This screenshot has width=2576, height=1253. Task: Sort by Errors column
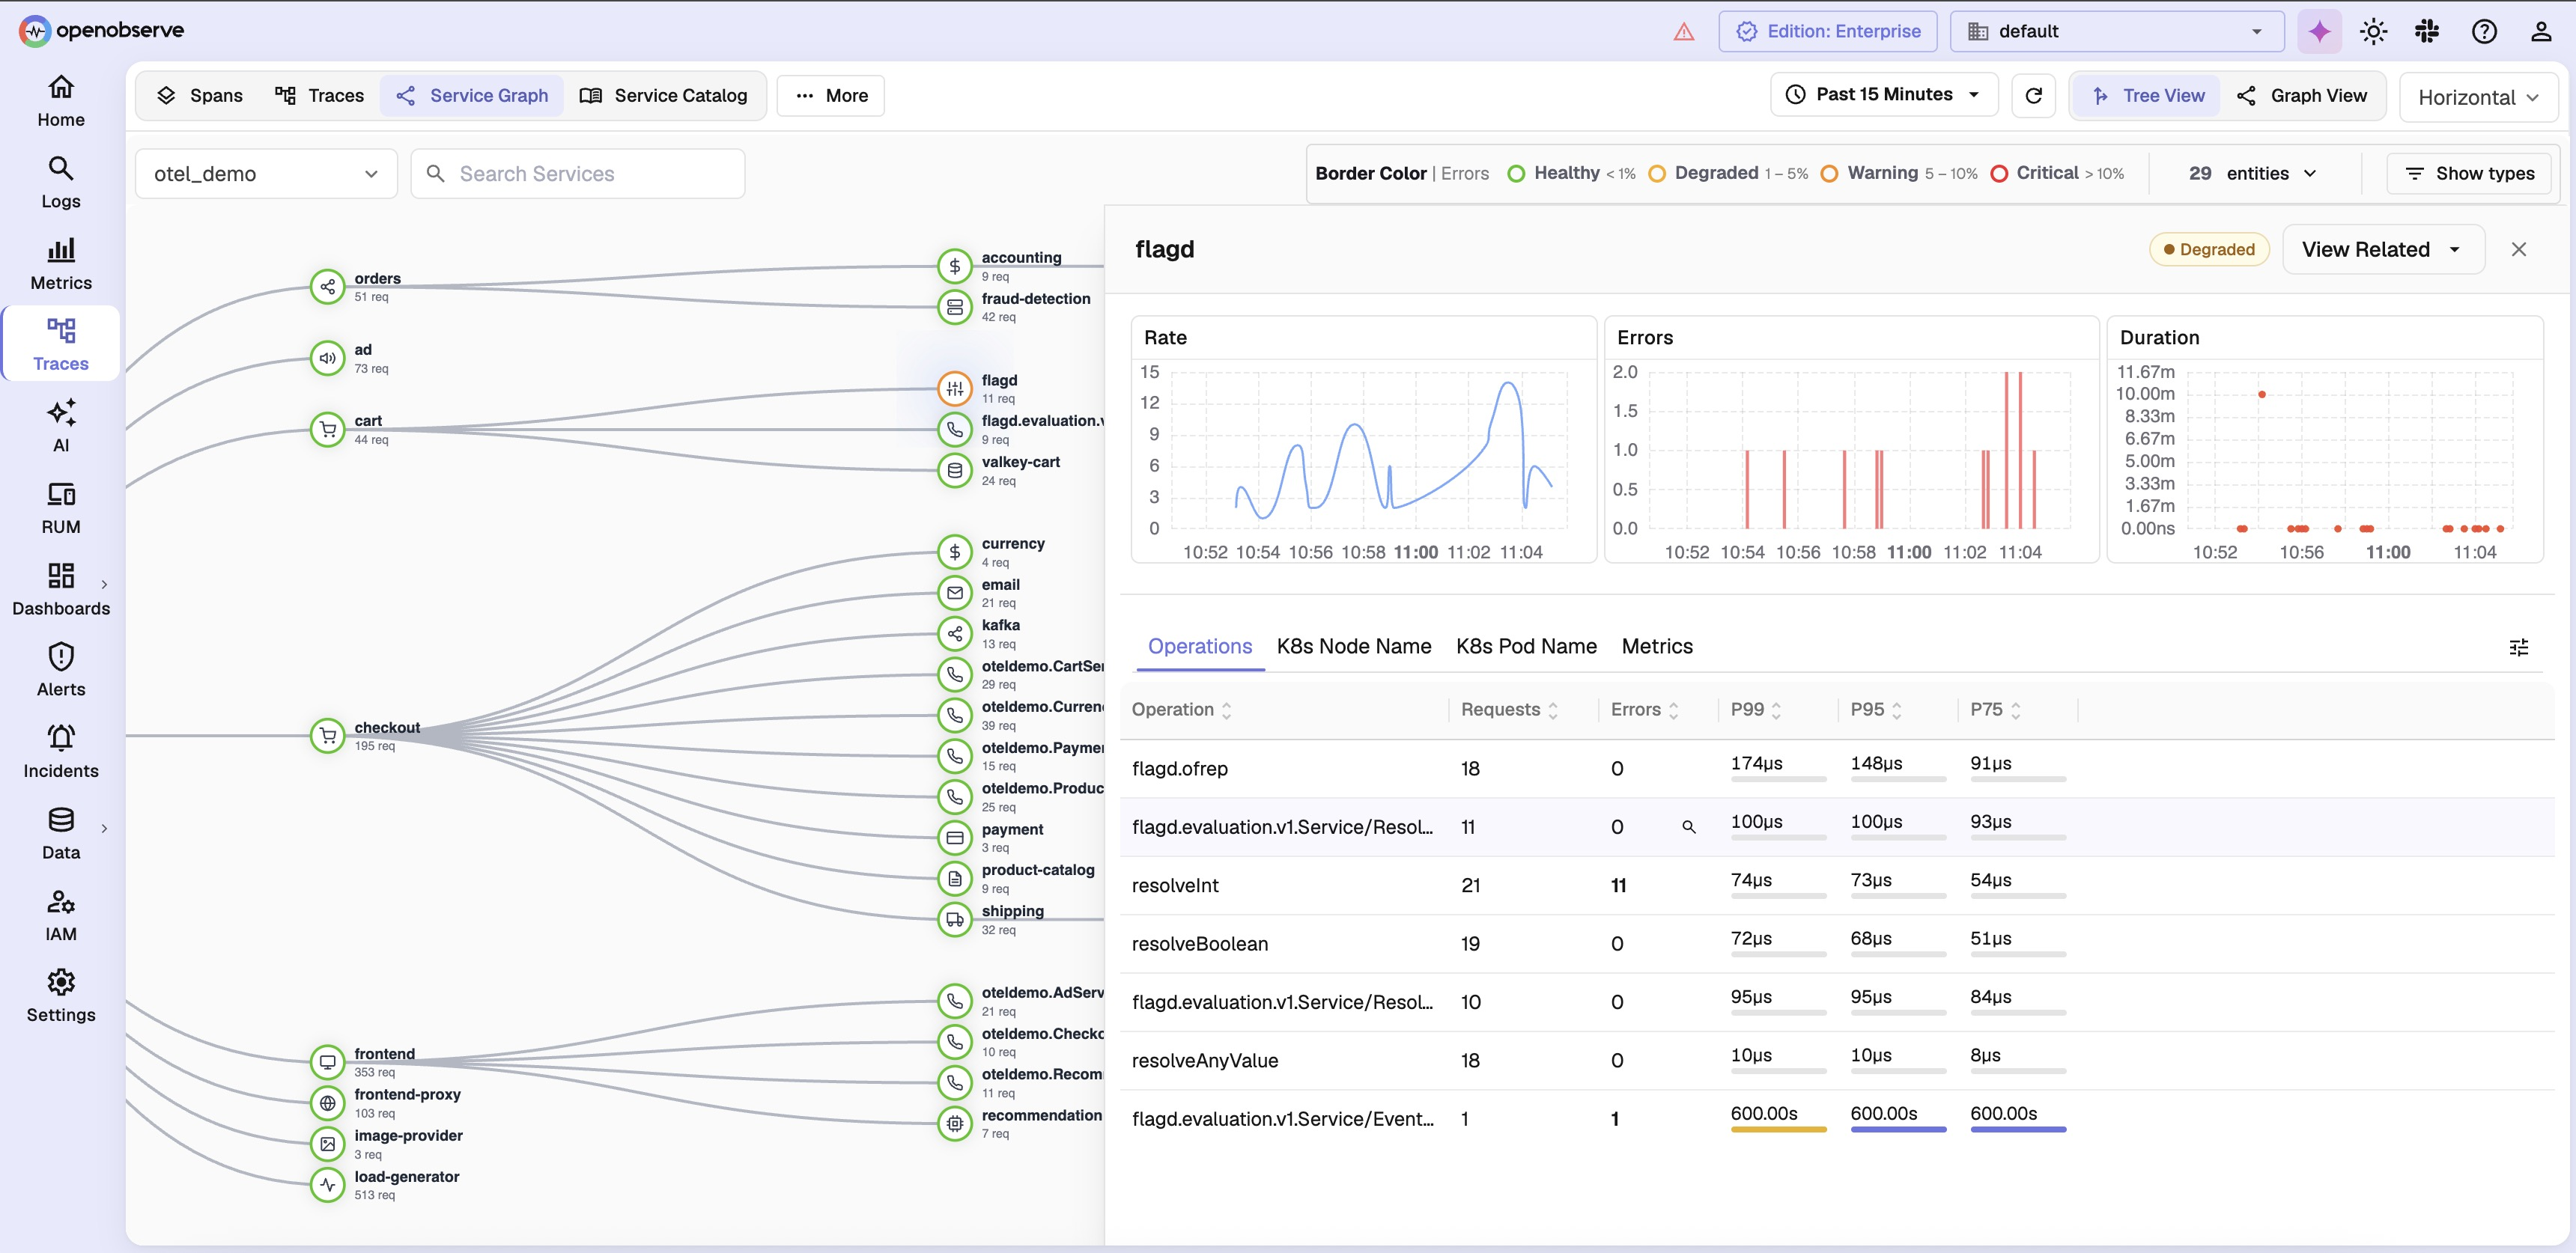[1644, 710]
